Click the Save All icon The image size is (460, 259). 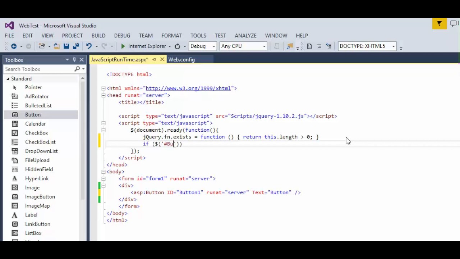(76, 46)
